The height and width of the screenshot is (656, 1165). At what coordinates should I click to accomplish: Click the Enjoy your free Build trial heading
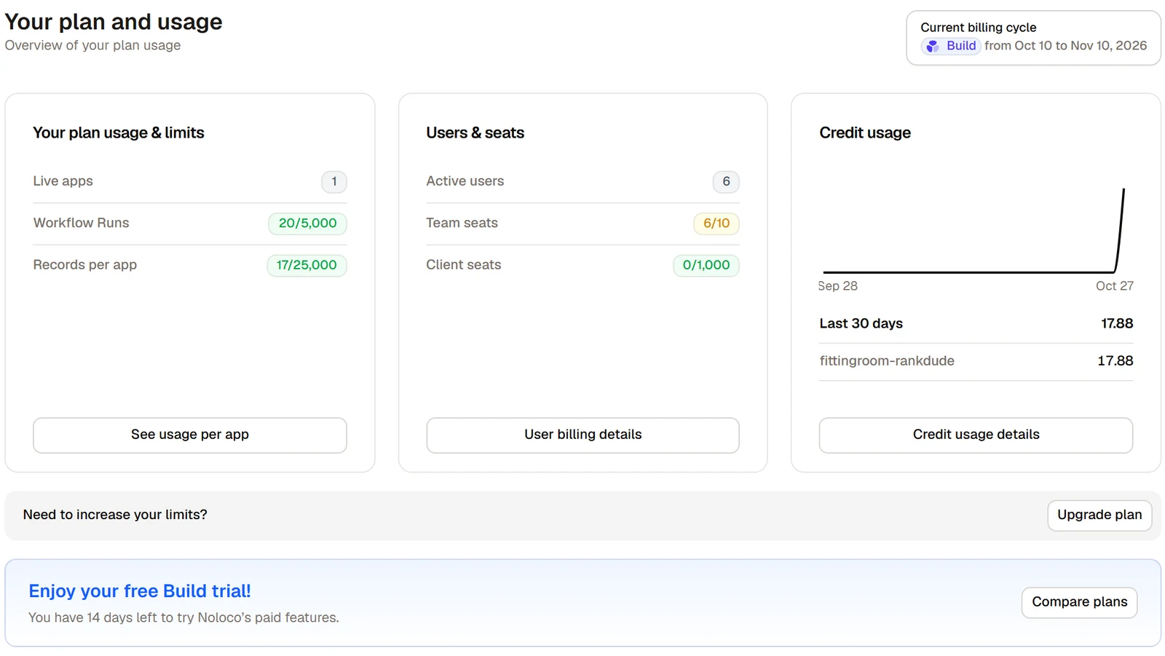point(140,591)
